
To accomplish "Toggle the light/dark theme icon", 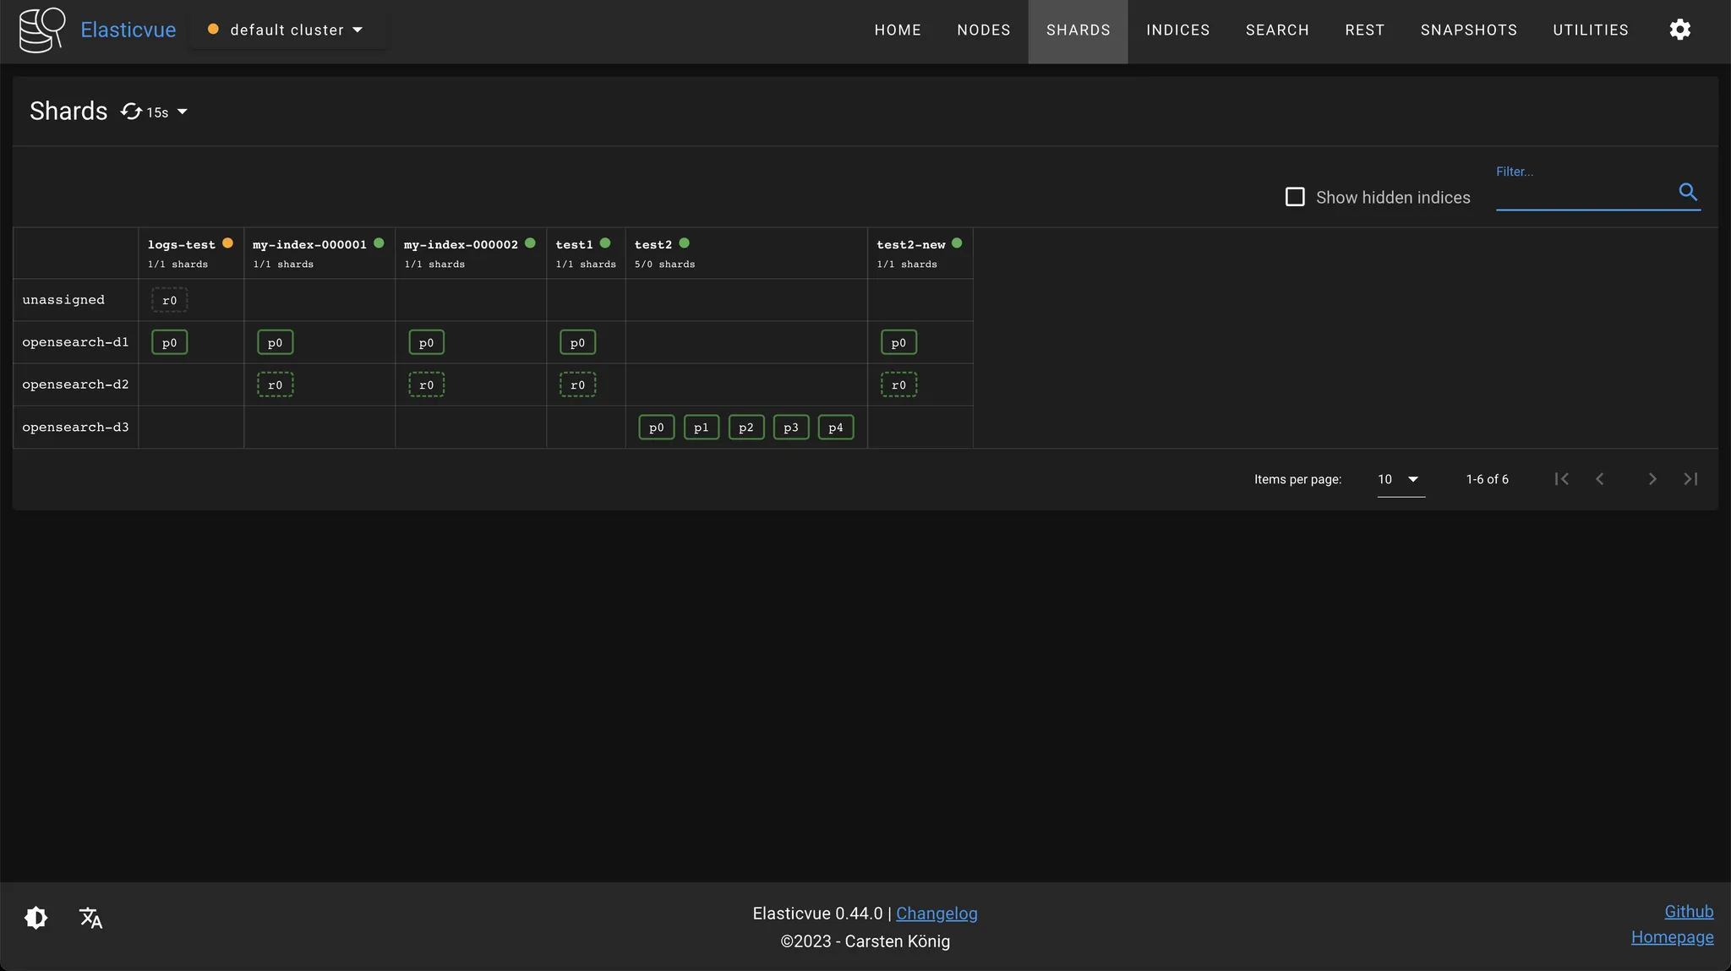I will [36, 918].
